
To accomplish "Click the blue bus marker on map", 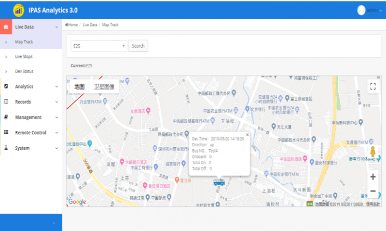I will (x=219, y=182).
